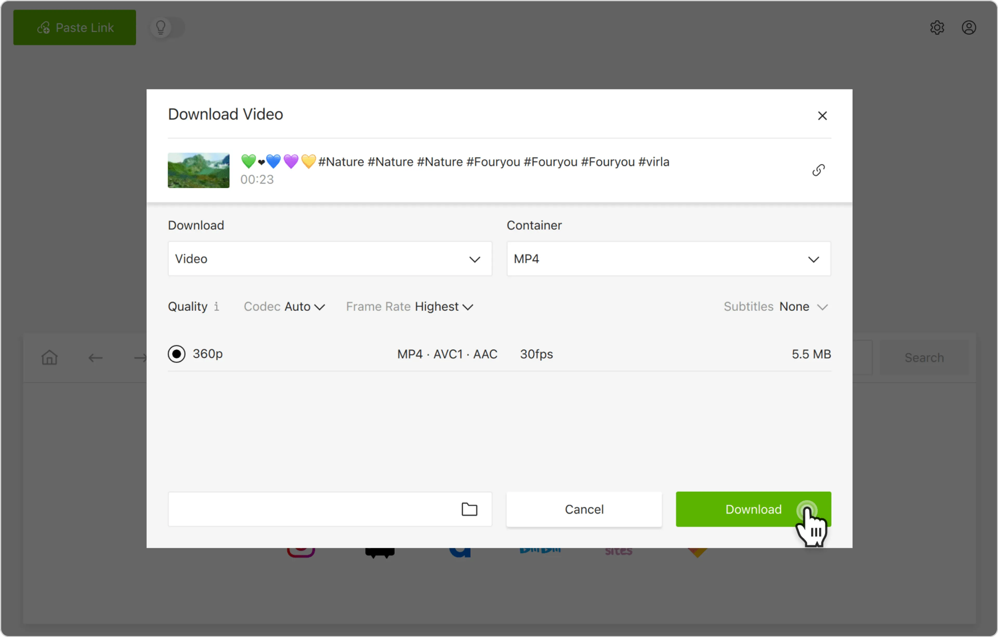
Task: Open settings gear icon
Action: coord(937,28)
